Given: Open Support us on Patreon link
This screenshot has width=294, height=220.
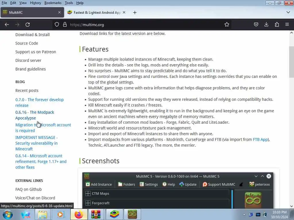Looking at the screenshot, I should point(36,52).
